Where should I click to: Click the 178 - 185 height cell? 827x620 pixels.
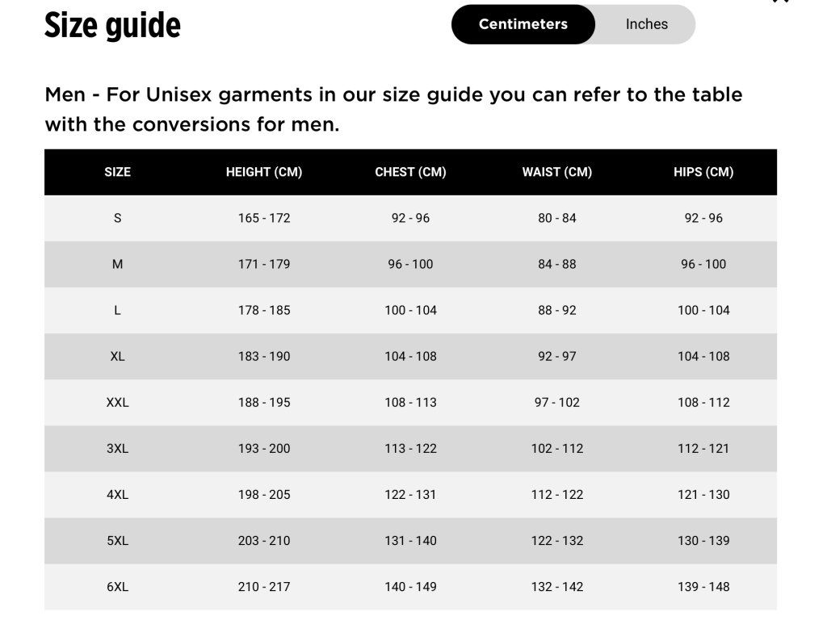[264, 310]
